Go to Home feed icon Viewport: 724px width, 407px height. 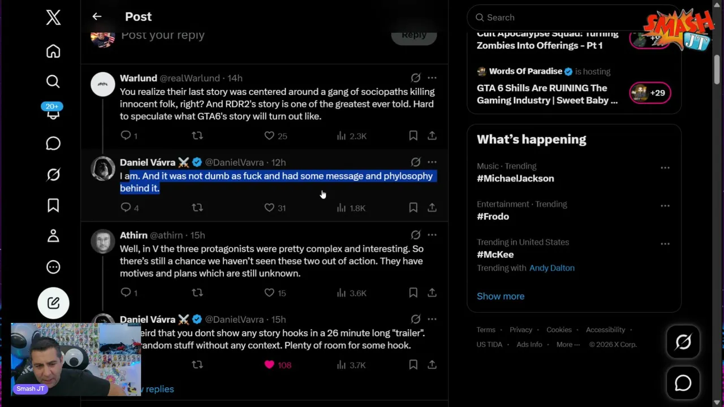pyautogui.click(x=53, y=51)
